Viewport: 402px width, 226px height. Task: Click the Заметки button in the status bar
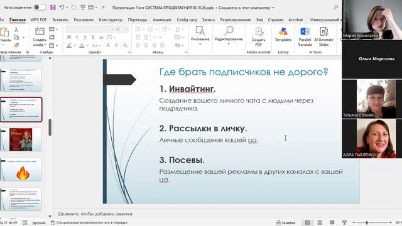286,223
